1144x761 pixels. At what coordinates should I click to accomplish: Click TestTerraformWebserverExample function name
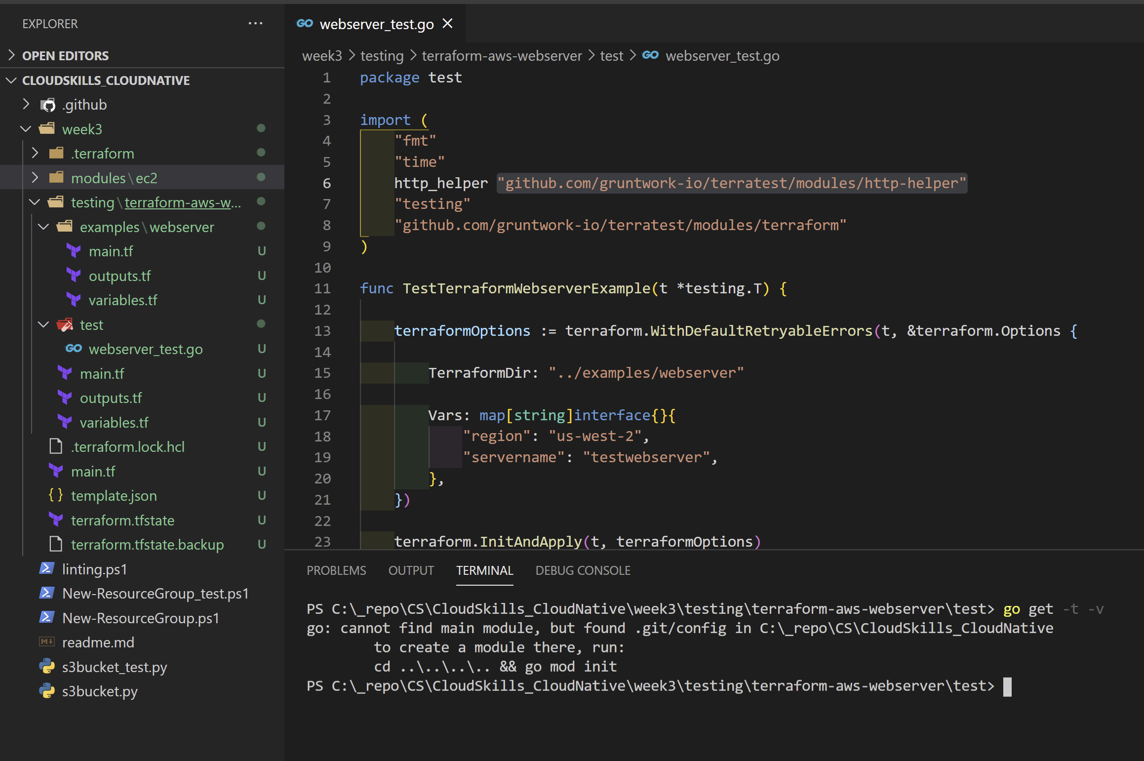(x=526, y=288)
